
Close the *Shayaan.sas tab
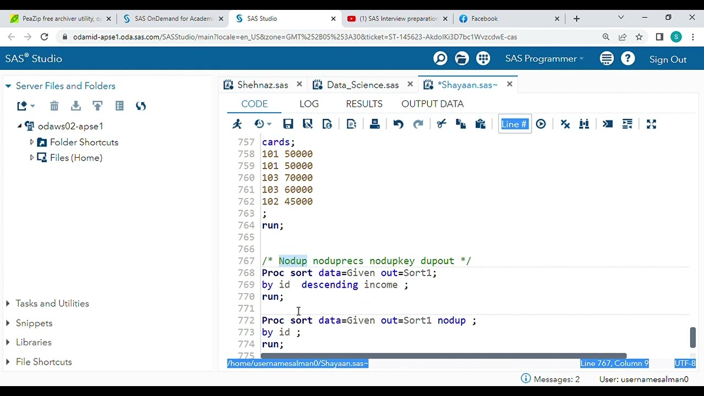pos(509,84)
